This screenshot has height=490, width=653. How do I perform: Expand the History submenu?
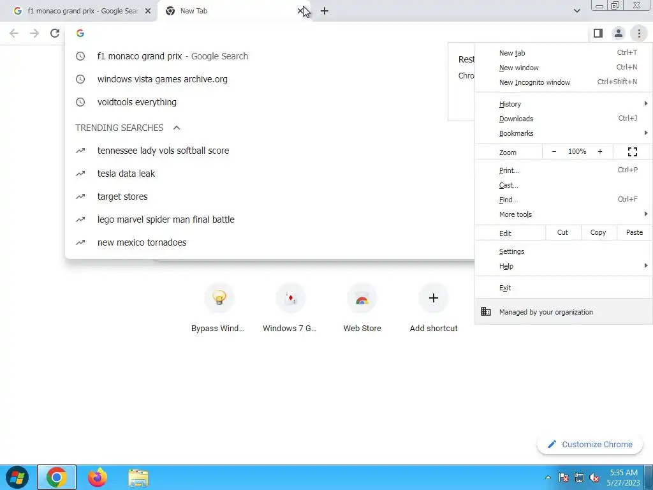(564, 104)
